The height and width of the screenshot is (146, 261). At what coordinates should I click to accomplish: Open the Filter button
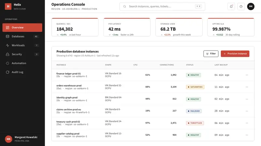click(x=211, y=54)
